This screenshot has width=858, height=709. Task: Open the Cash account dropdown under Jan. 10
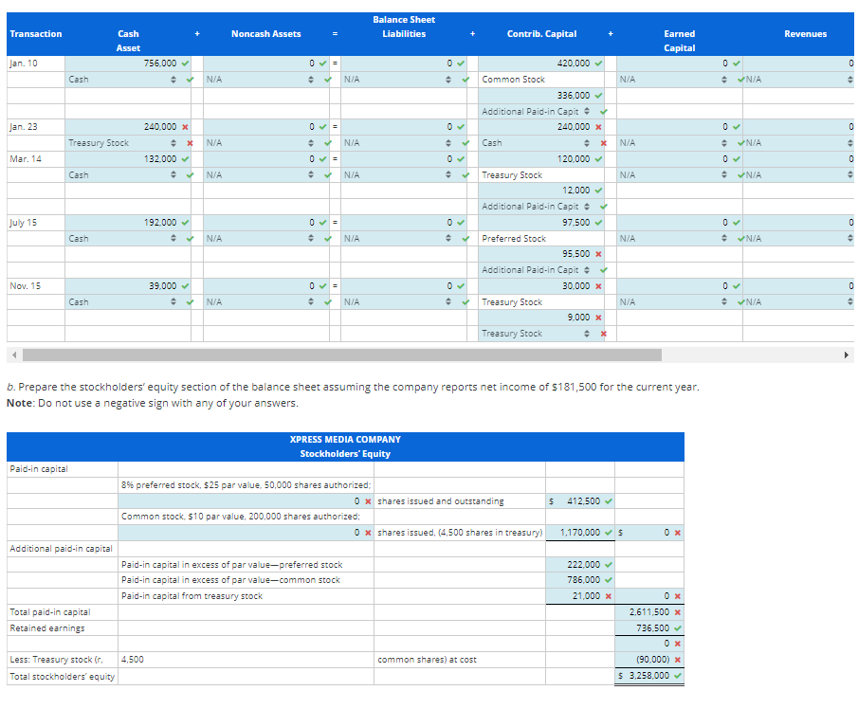(172, 80)
